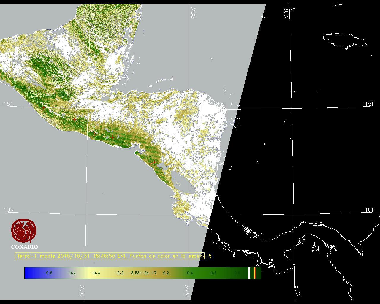This screenshot has width=380, height=304.
Task: Click the 80W longitude label at top
Action: (x=287, y=13)
